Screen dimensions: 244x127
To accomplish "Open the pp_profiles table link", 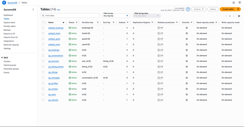I will (x=53, y=84).
